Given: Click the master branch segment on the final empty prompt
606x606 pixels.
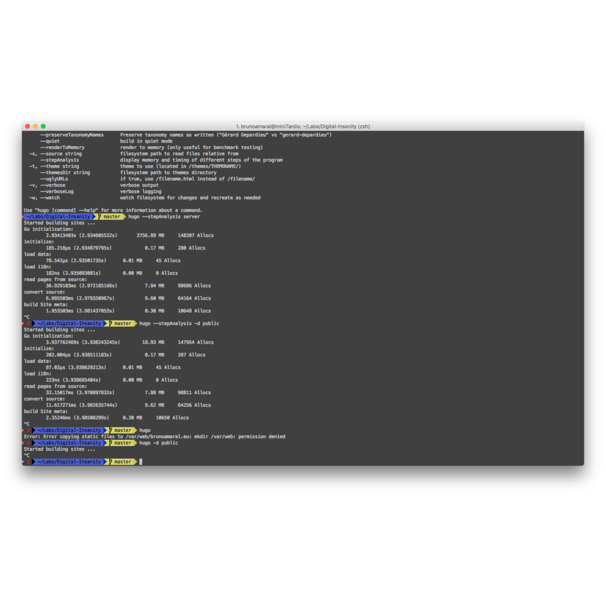Looking at the screenshot, I should click(x=123, y=462).
